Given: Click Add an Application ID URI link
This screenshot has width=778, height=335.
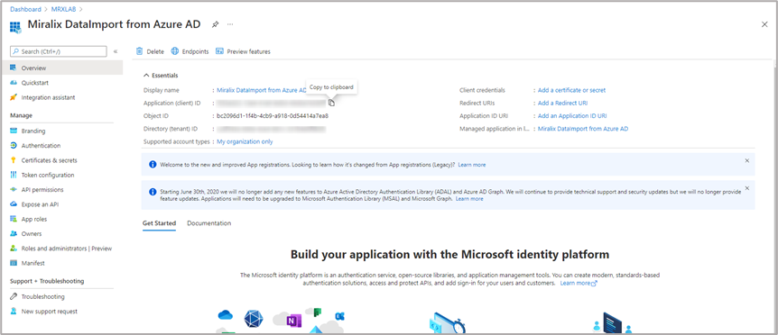Looking at the screenshot, I should click(572, 116).
